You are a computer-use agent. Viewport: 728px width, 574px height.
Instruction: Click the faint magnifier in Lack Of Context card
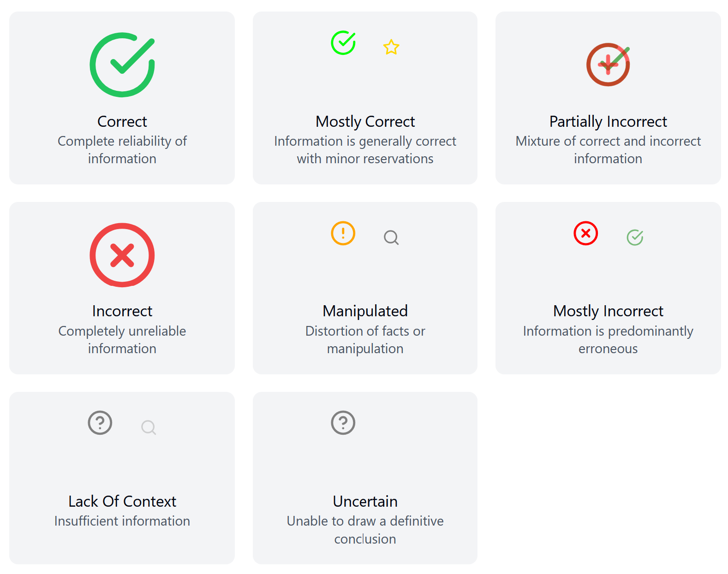[x=149, y=427]
